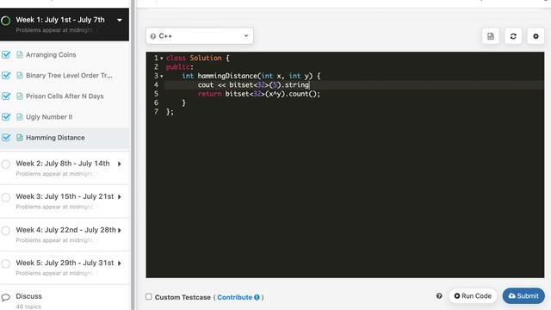Toggle the Arranging Coins completed checkbox
This screenshot has height=310, width=551.
(6, 55)
